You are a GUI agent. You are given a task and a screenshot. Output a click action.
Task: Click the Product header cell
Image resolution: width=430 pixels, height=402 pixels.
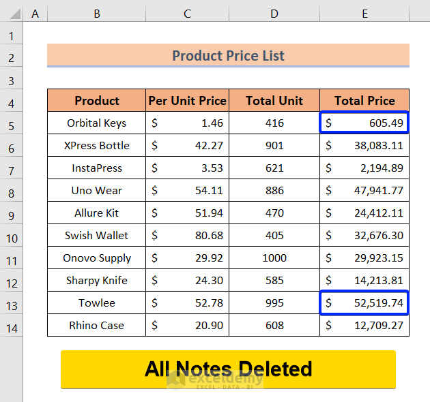coord(96,101)
